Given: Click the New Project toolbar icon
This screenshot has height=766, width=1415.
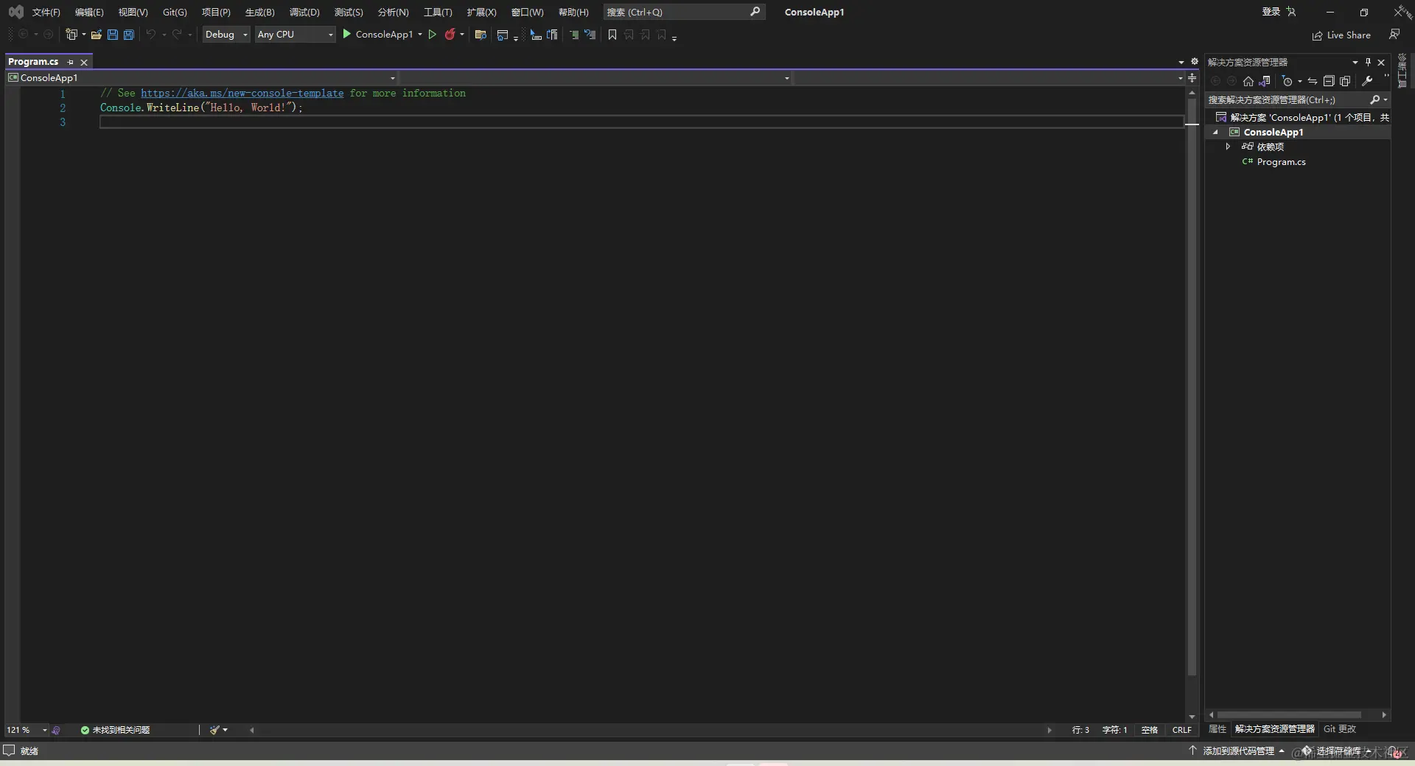Looking at the screenshot, I should coord(71,35).
